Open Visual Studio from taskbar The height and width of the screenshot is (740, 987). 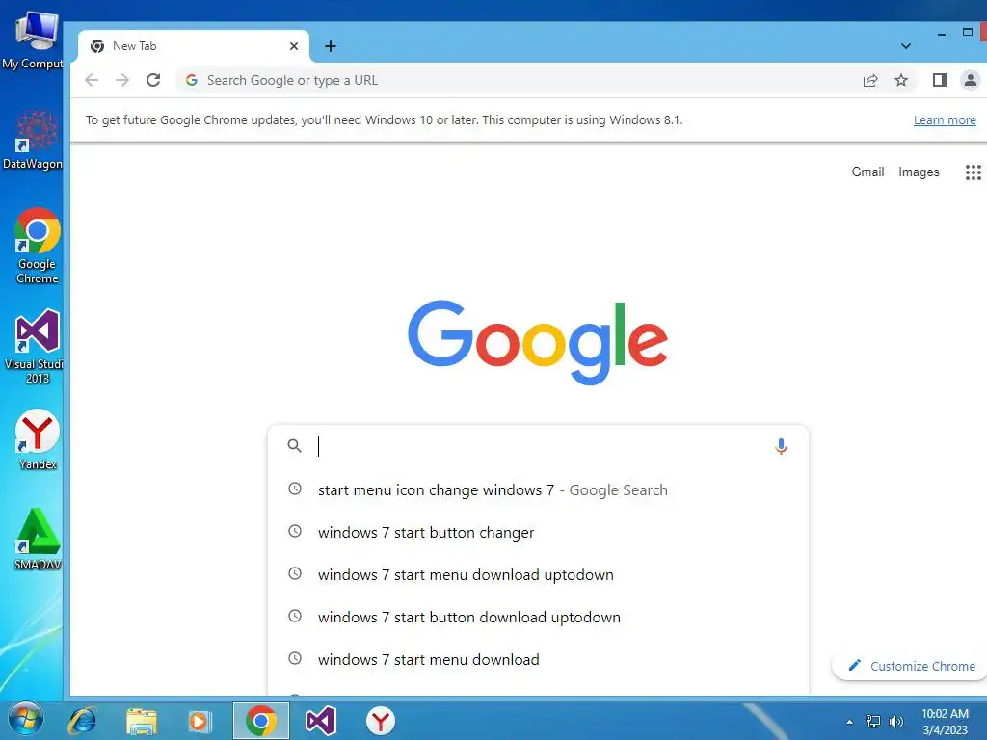coord(320,721)
